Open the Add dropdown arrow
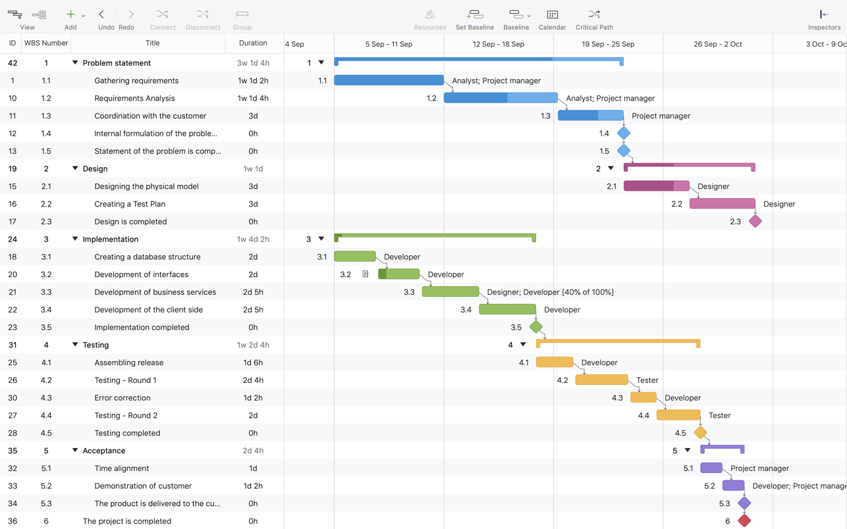This screenshot has width=847, height=529. 83,16
